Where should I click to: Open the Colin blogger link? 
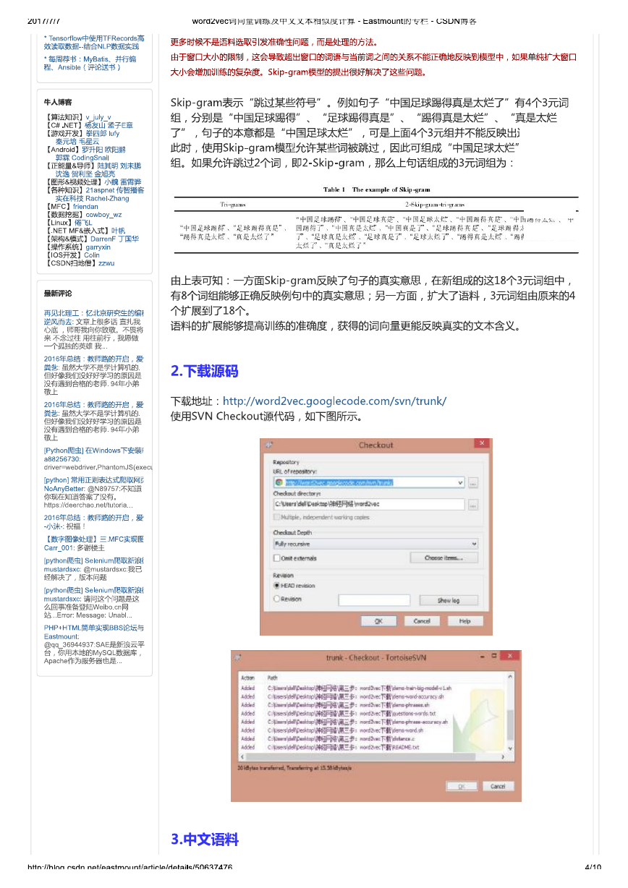[92, 255]
